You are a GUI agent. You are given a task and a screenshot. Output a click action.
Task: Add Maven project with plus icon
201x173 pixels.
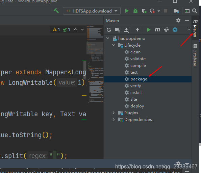[x=137, y=30]
